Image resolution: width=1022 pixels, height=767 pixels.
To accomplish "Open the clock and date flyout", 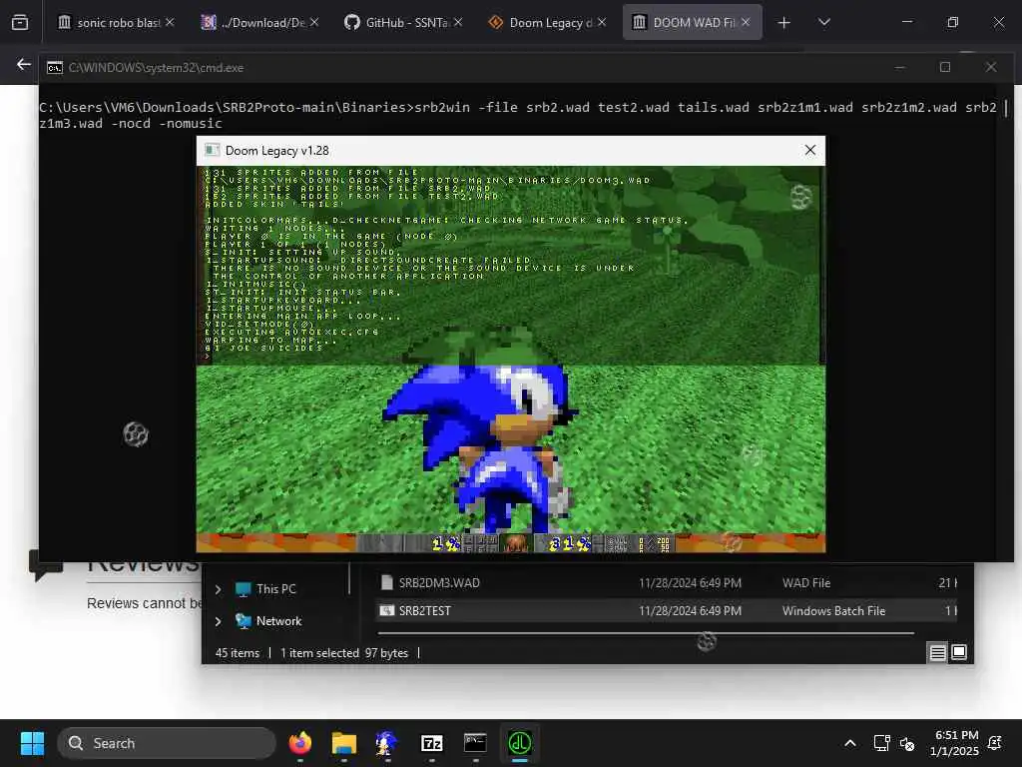I will (x=955, y=743).
